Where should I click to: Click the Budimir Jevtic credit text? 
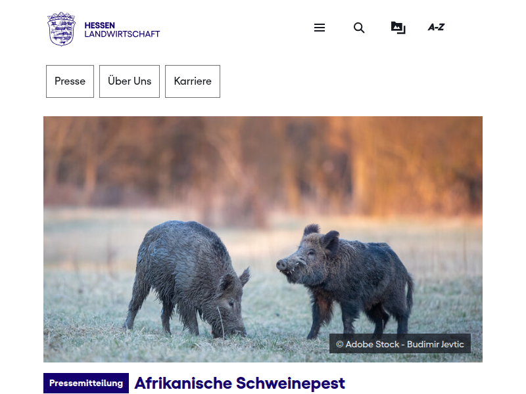click(435, 344)
